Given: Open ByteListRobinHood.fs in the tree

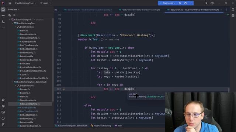Looking at the screenshot, I should click(x=30, y=67).
